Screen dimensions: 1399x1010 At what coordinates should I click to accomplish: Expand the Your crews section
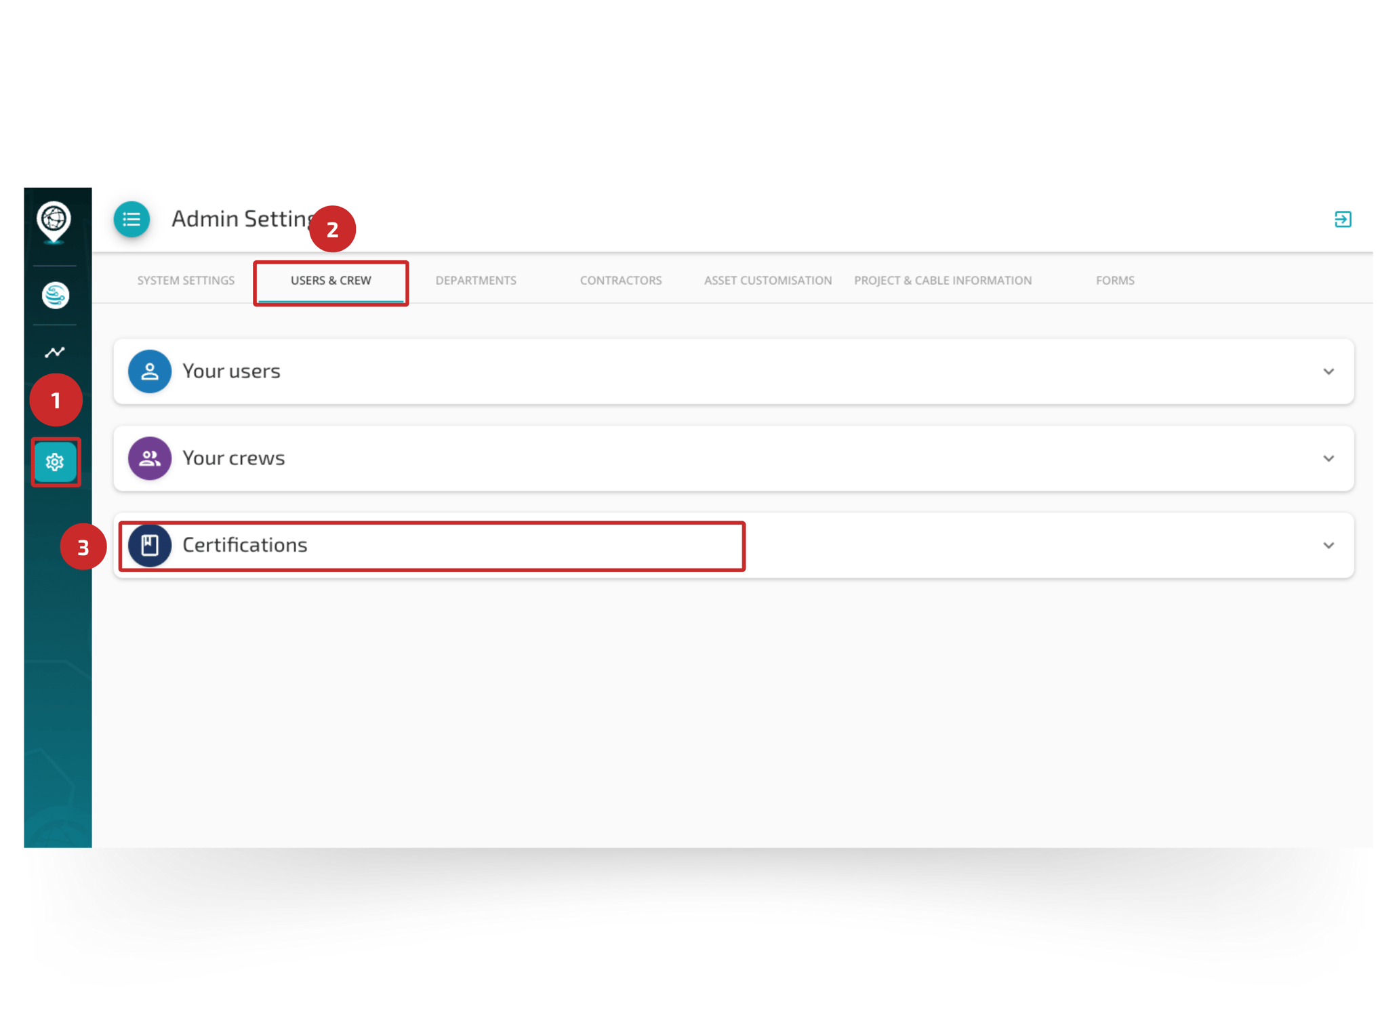click(x=1328, y=458)
